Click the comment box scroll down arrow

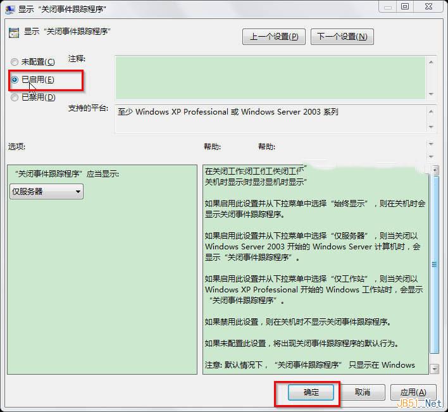pos(432,94)
